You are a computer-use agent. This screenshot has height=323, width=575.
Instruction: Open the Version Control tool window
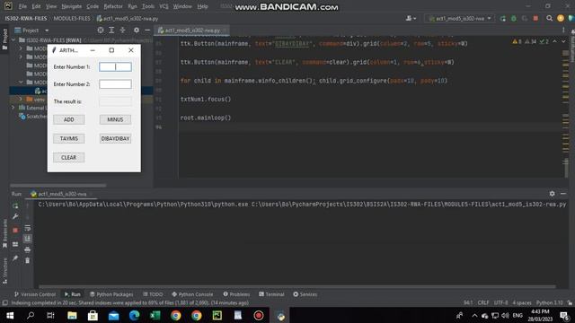tap(35, 294)
